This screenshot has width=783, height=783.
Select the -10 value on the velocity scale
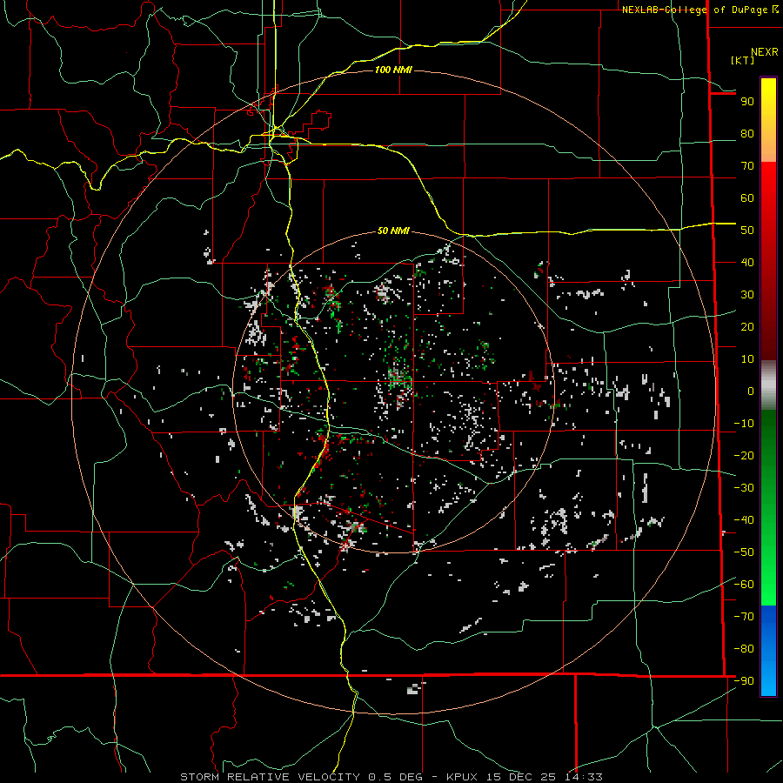(x=744, y=424)
